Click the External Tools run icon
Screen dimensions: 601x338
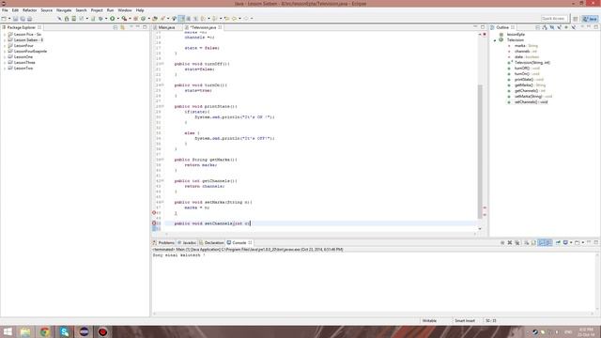[x=124, y=19]
